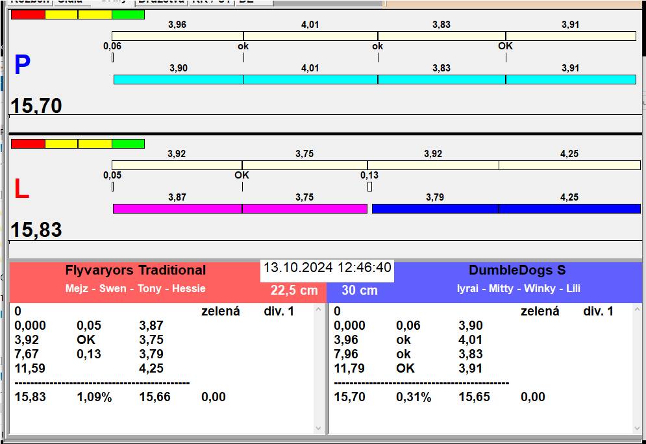The image size is (646, 444).
Task: Click the red start light in lane L
Action: coord(28,143)
